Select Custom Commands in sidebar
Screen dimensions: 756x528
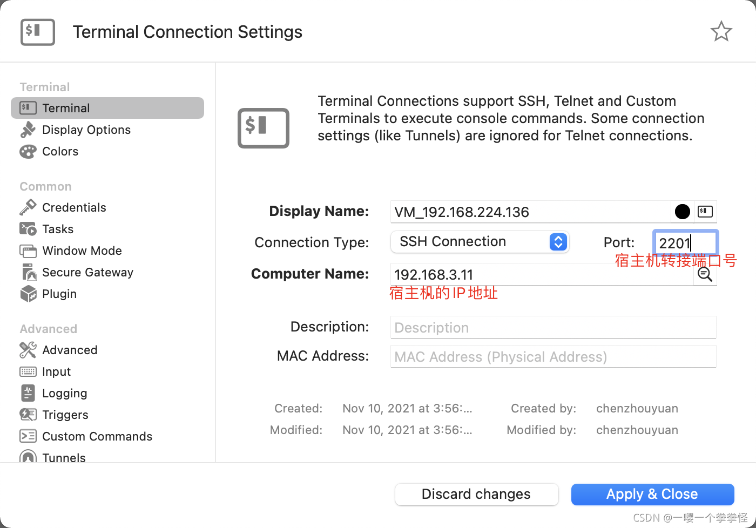click(97, 436)
